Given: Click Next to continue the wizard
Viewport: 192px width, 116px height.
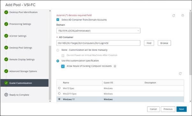Looking at the screenshot, I should (x=181, y=109).
